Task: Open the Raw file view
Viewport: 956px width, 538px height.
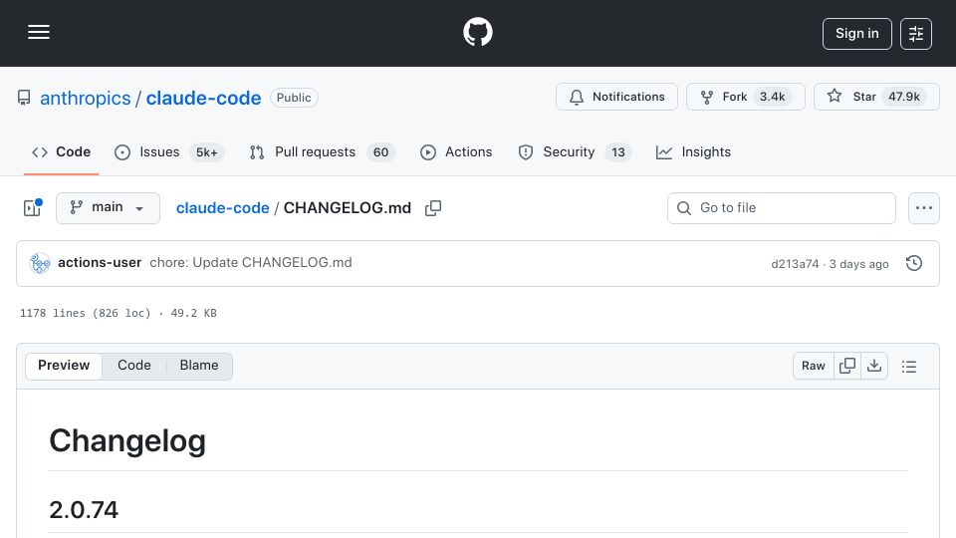Action: pyautogui.click(x=814, y=366)
